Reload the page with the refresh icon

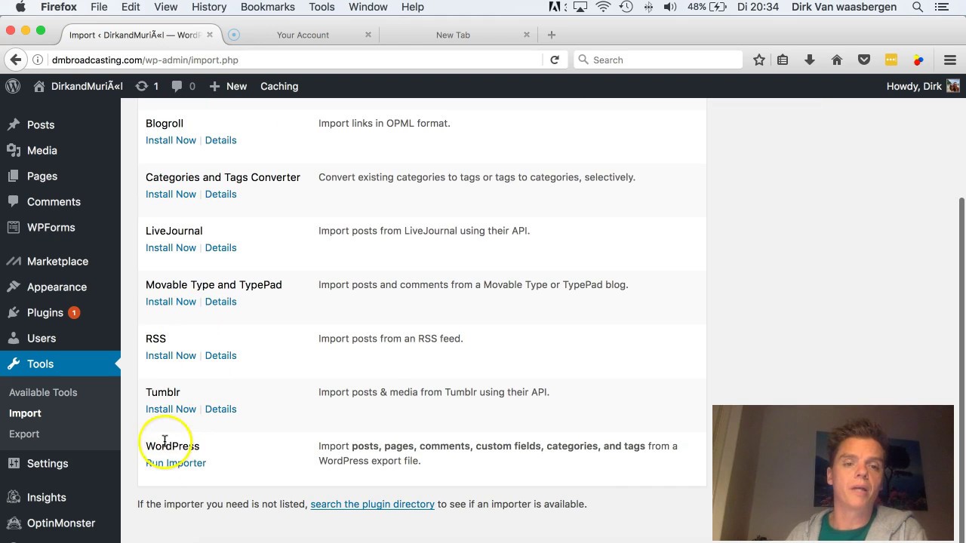point(555,60)
